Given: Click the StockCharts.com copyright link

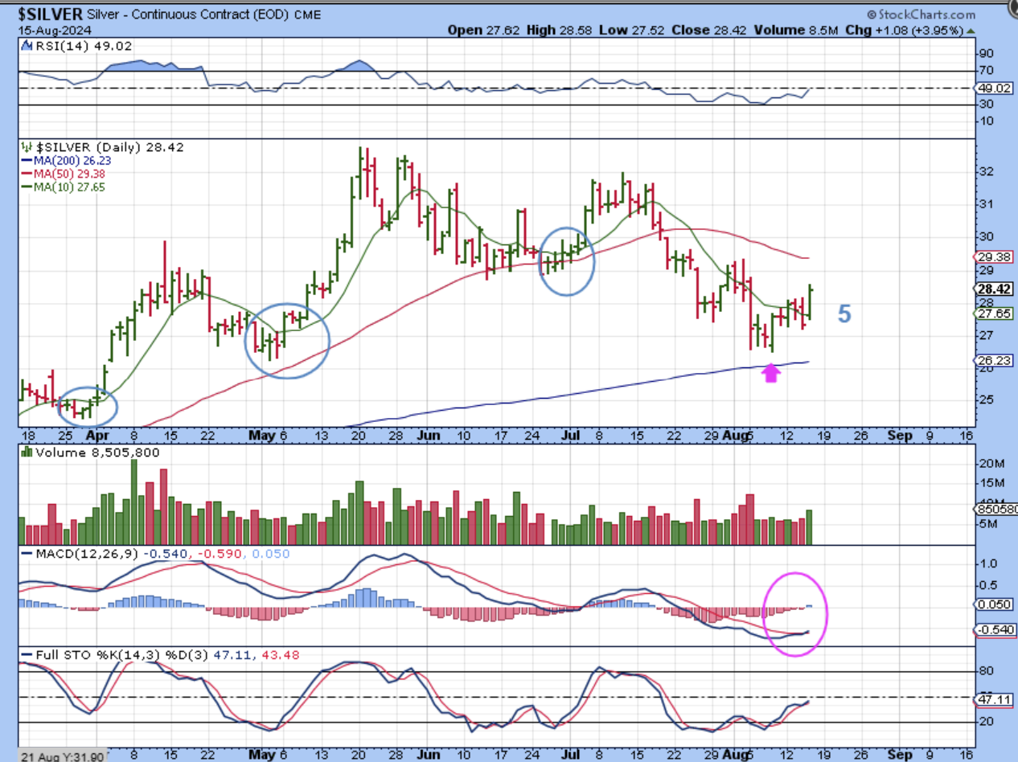Looking at the screenshot, I should coord(920,14).
